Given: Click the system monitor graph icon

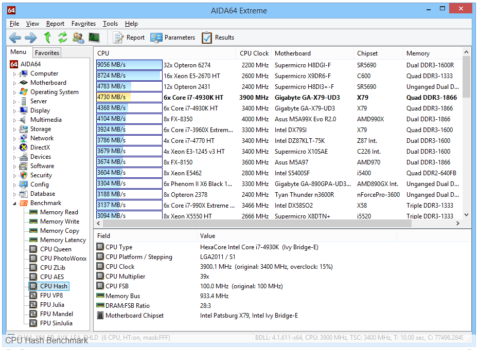Looking at the screenshot, I should (x=94, y=38).
